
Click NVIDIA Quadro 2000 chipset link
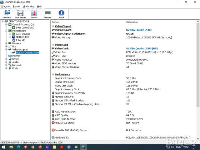coord(139,30)
